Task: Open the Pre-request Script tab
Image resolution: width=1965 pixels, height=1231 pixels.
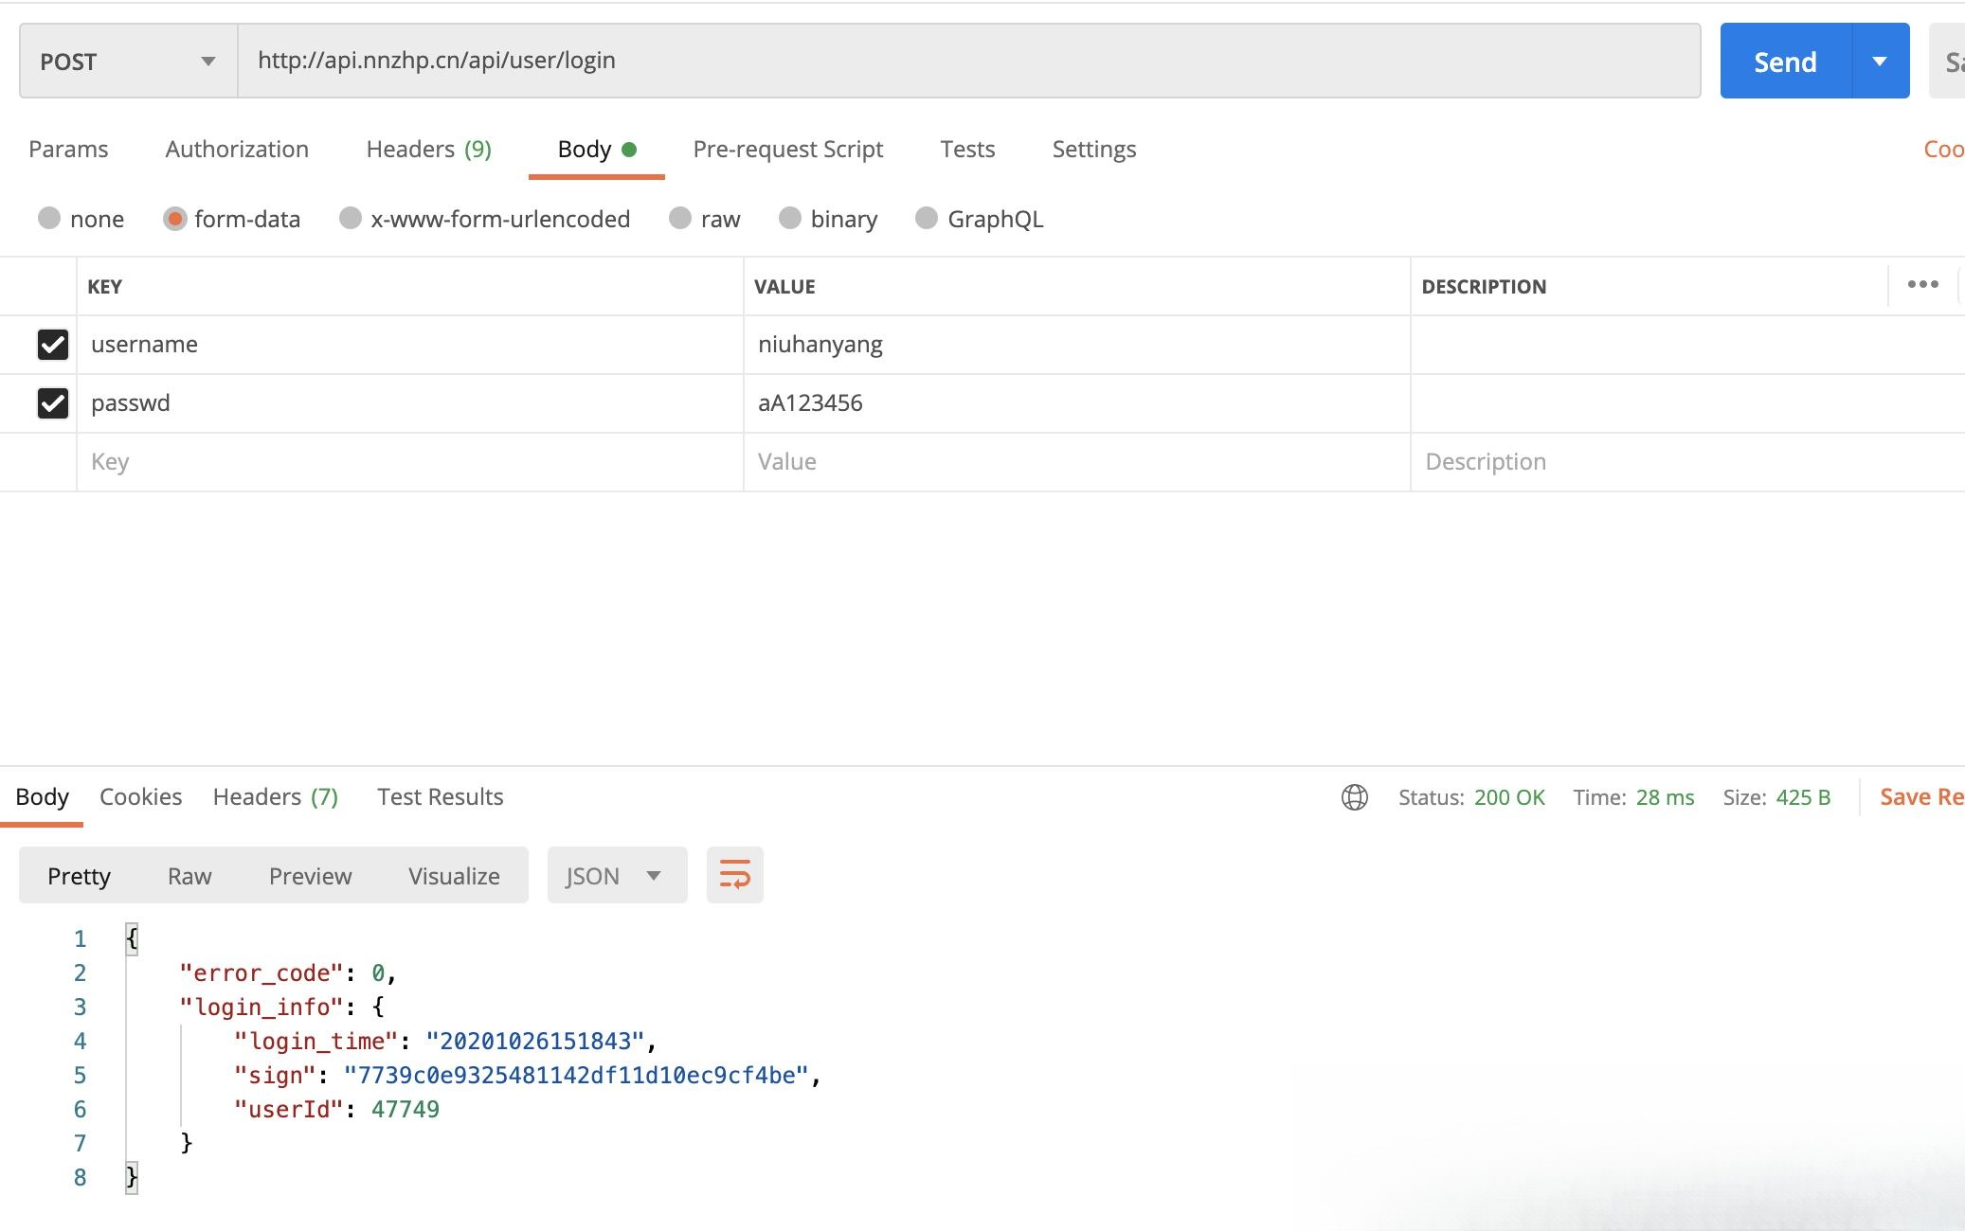Action: (x=787, y=150)
